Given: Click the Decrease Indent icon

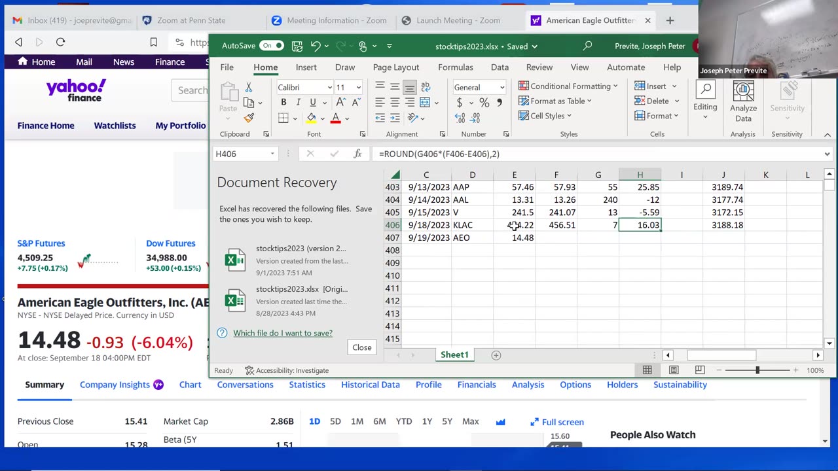Looking at the screenshot, I should click(380, 118).
